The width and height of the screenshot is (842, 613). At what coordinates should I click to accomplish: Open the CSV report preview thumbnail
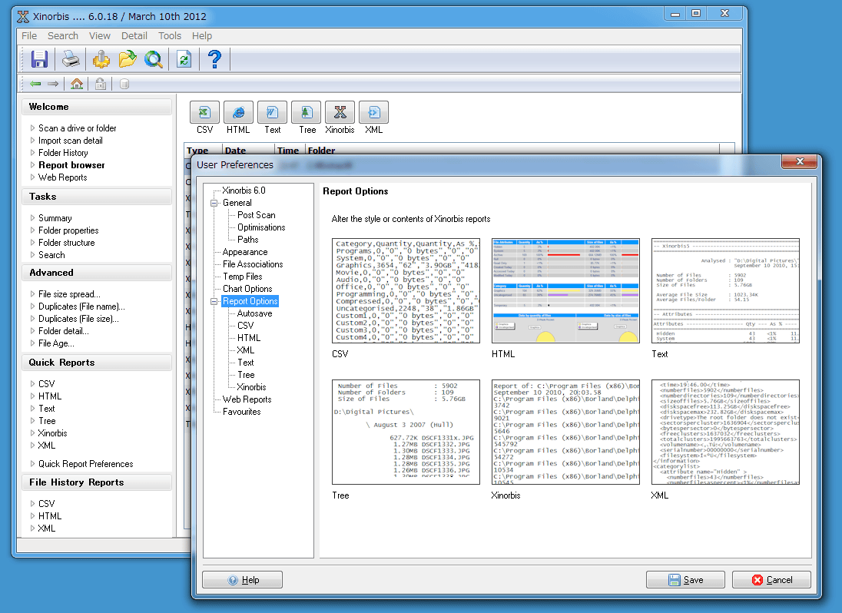coord(406,291)
